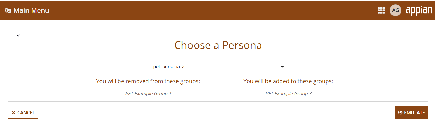Click the EMULATE label text
The height and width of the screenshot is (125, 435).
point(414,113)
